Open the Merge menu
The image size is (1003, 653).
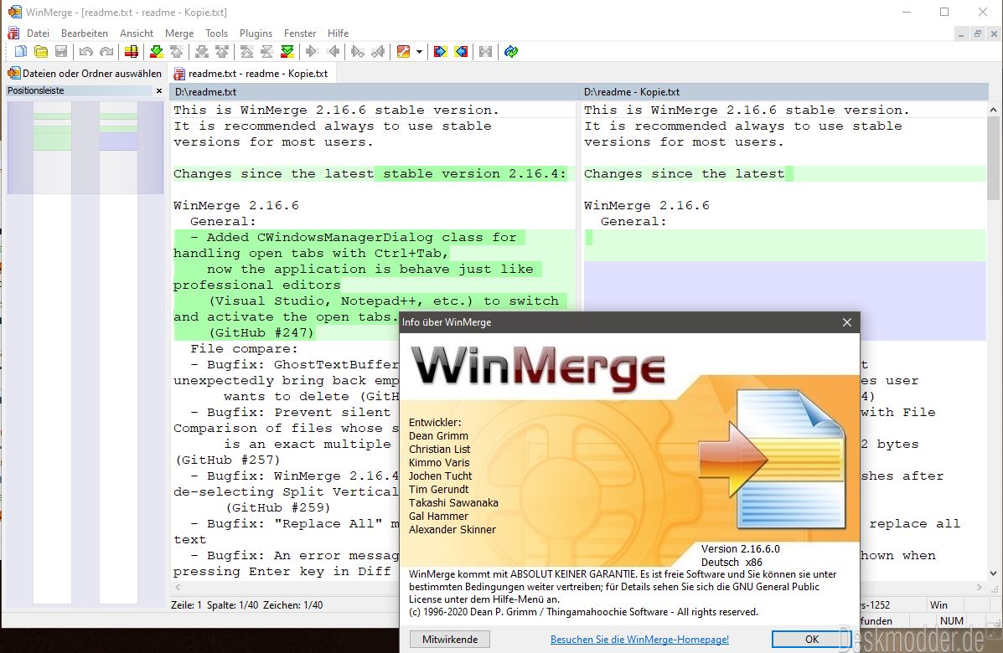[179, 33]
